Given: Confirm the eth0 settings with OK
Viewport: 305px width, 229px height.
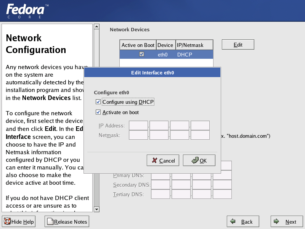Looking at the screenshot, I should click(199, 160).
